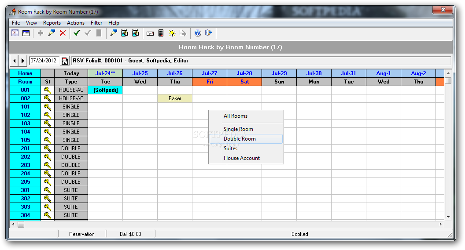Viewport: 465px width, 250px height.
Task: Click the Reservation status bar entry
Action: point(82,234)
